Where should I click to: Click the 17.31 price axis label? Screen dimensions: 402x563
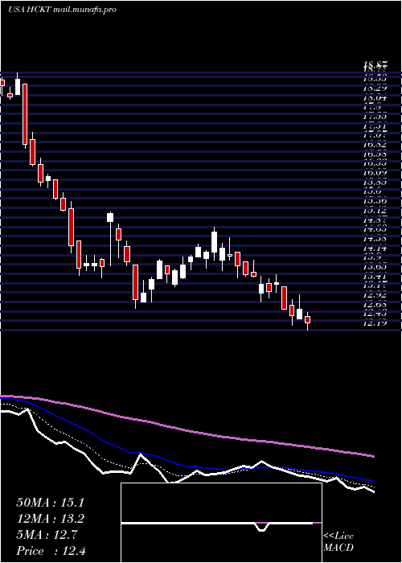pos(375,126)
